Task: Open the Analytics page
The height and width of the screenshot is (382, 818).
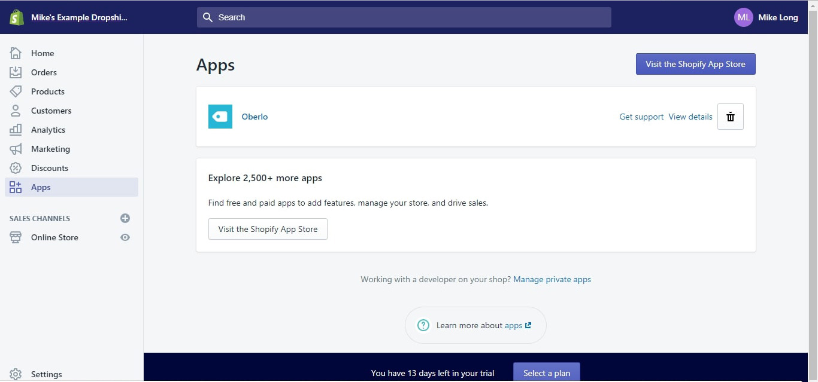Action: (48, 130)
